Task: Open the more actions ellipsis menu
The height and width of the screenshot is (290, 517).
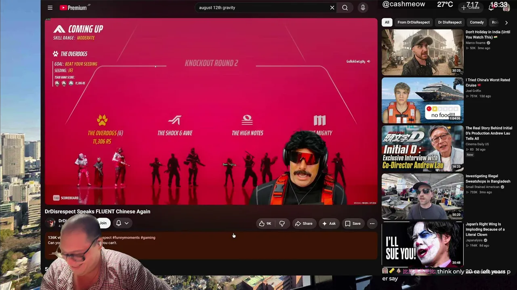Action: [372, 224]
